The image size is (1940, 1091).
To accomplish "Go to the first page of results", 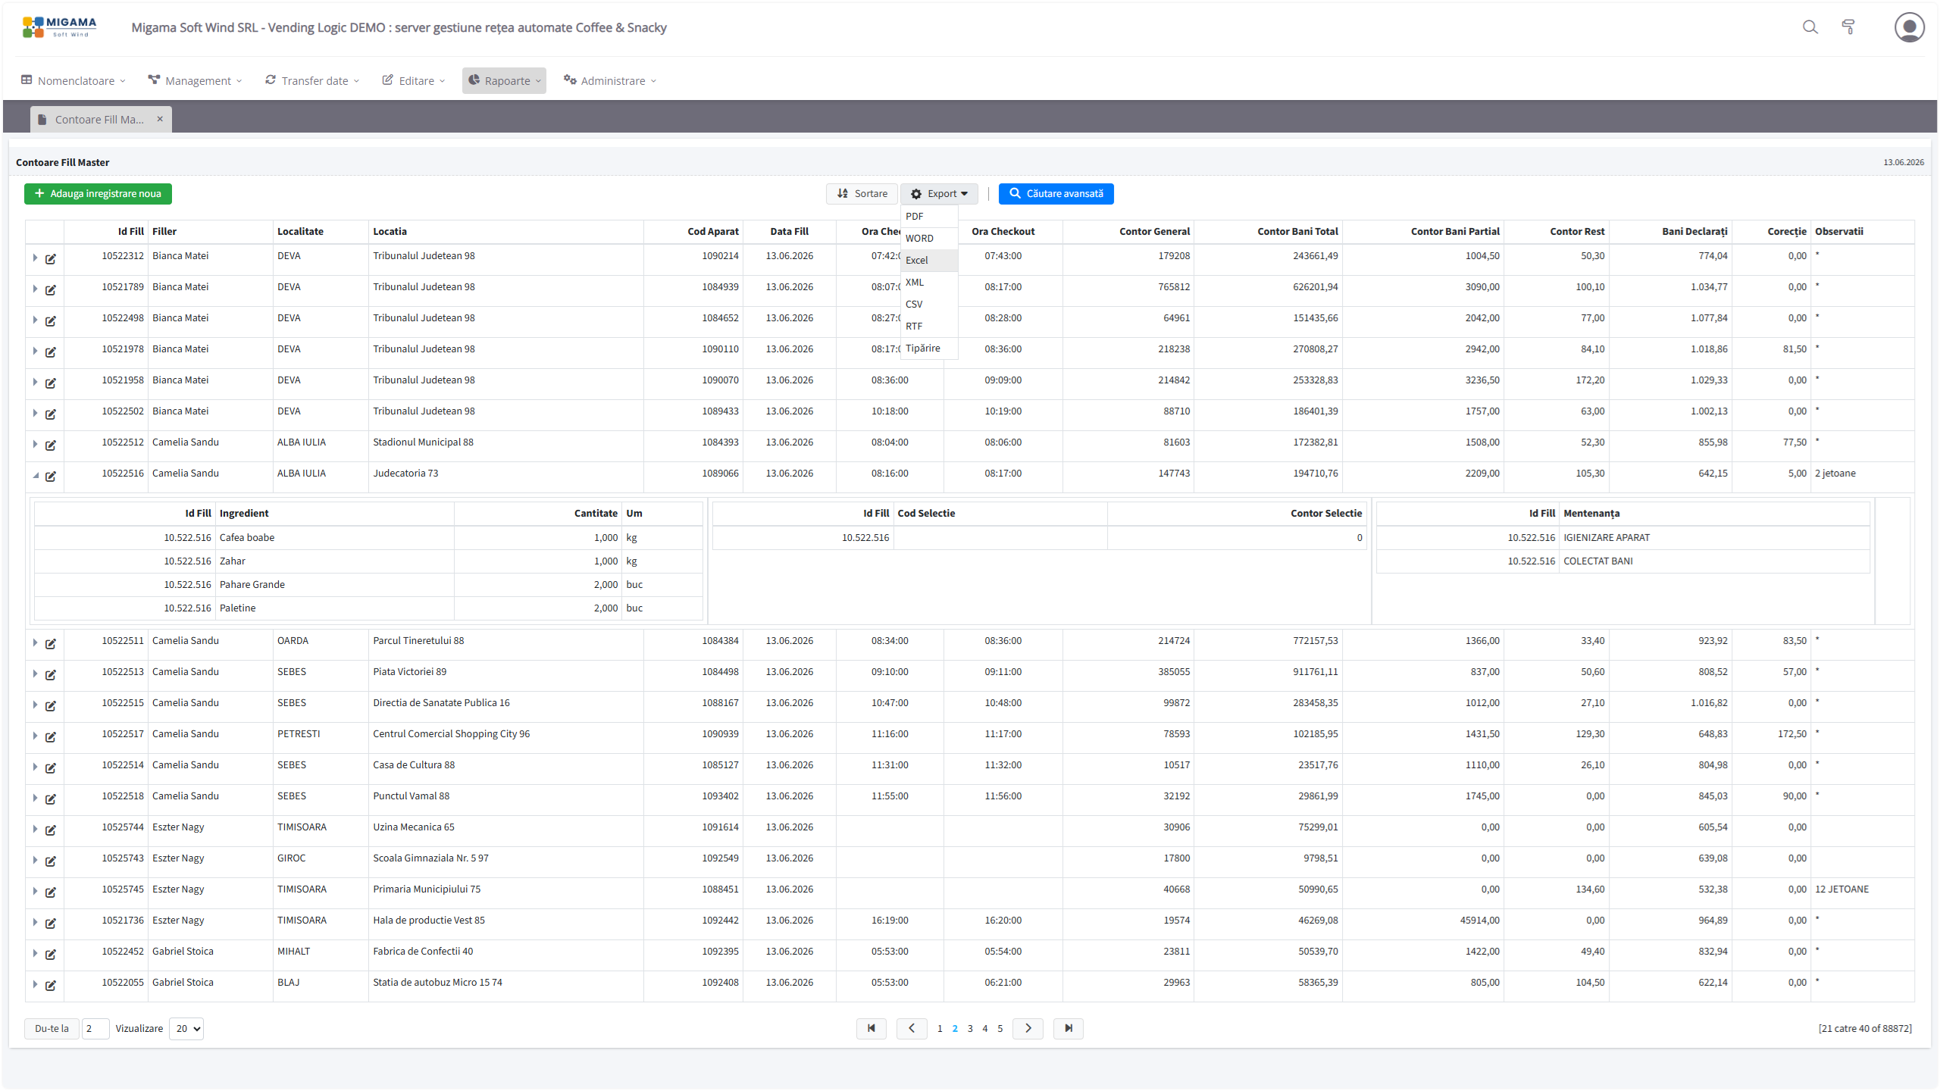I will [x=871, y=1028].
